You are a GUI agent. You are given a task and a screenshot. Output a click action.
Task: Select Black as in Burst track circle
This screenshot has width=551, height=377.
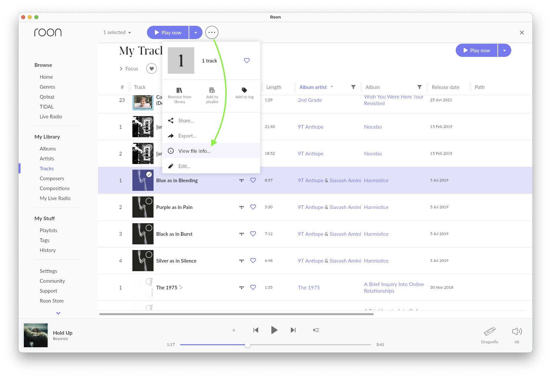pyautogui.click(x=149, y=228)
